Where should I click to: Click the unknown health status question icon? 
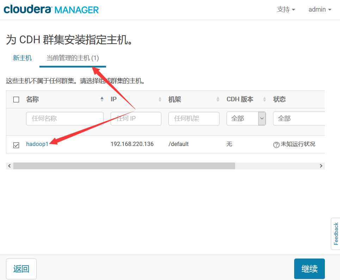click(x=276, y=145)
